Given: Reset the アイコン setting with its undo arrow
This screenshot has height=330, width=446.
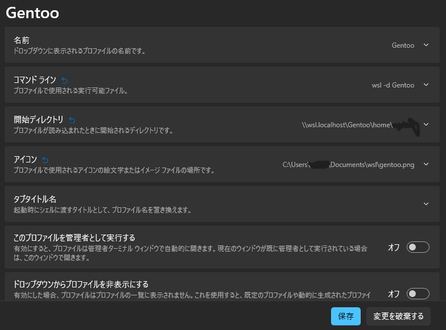Looking at the screenshot, I should [x=46, y=160].
